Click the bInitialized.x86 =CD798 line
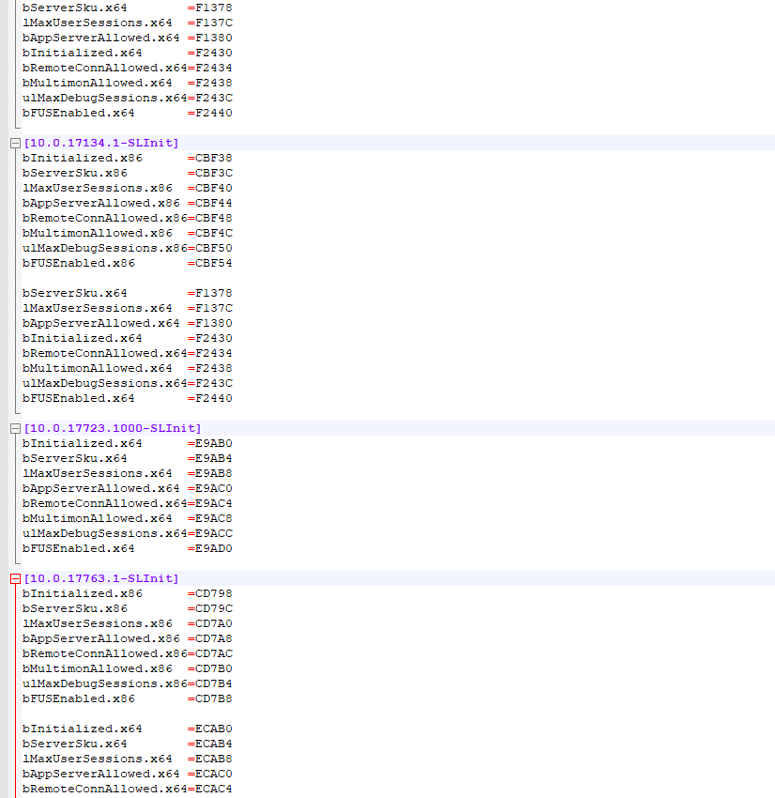This screenshot has width=775, height=798. (x=127, y=594)
